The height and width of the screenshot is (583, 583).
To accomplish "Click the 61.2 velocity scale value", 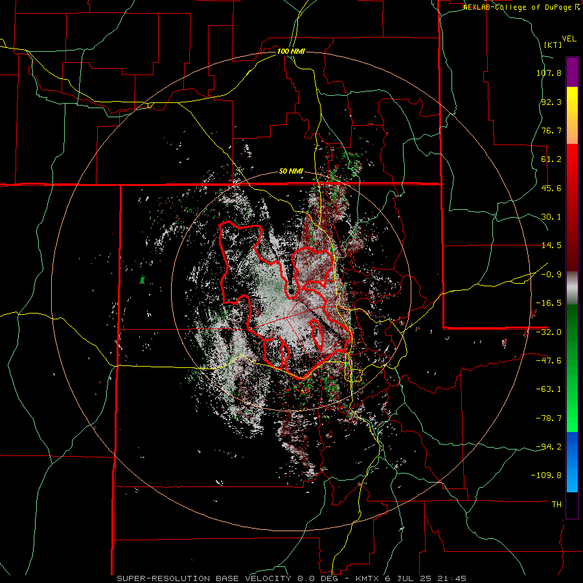I will [551, 159].
